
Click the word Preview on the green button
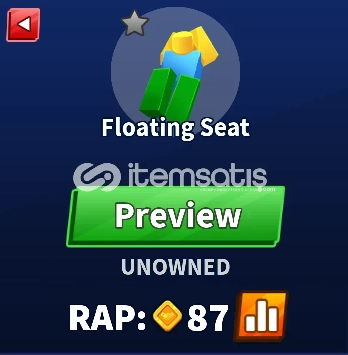(178, 215)
